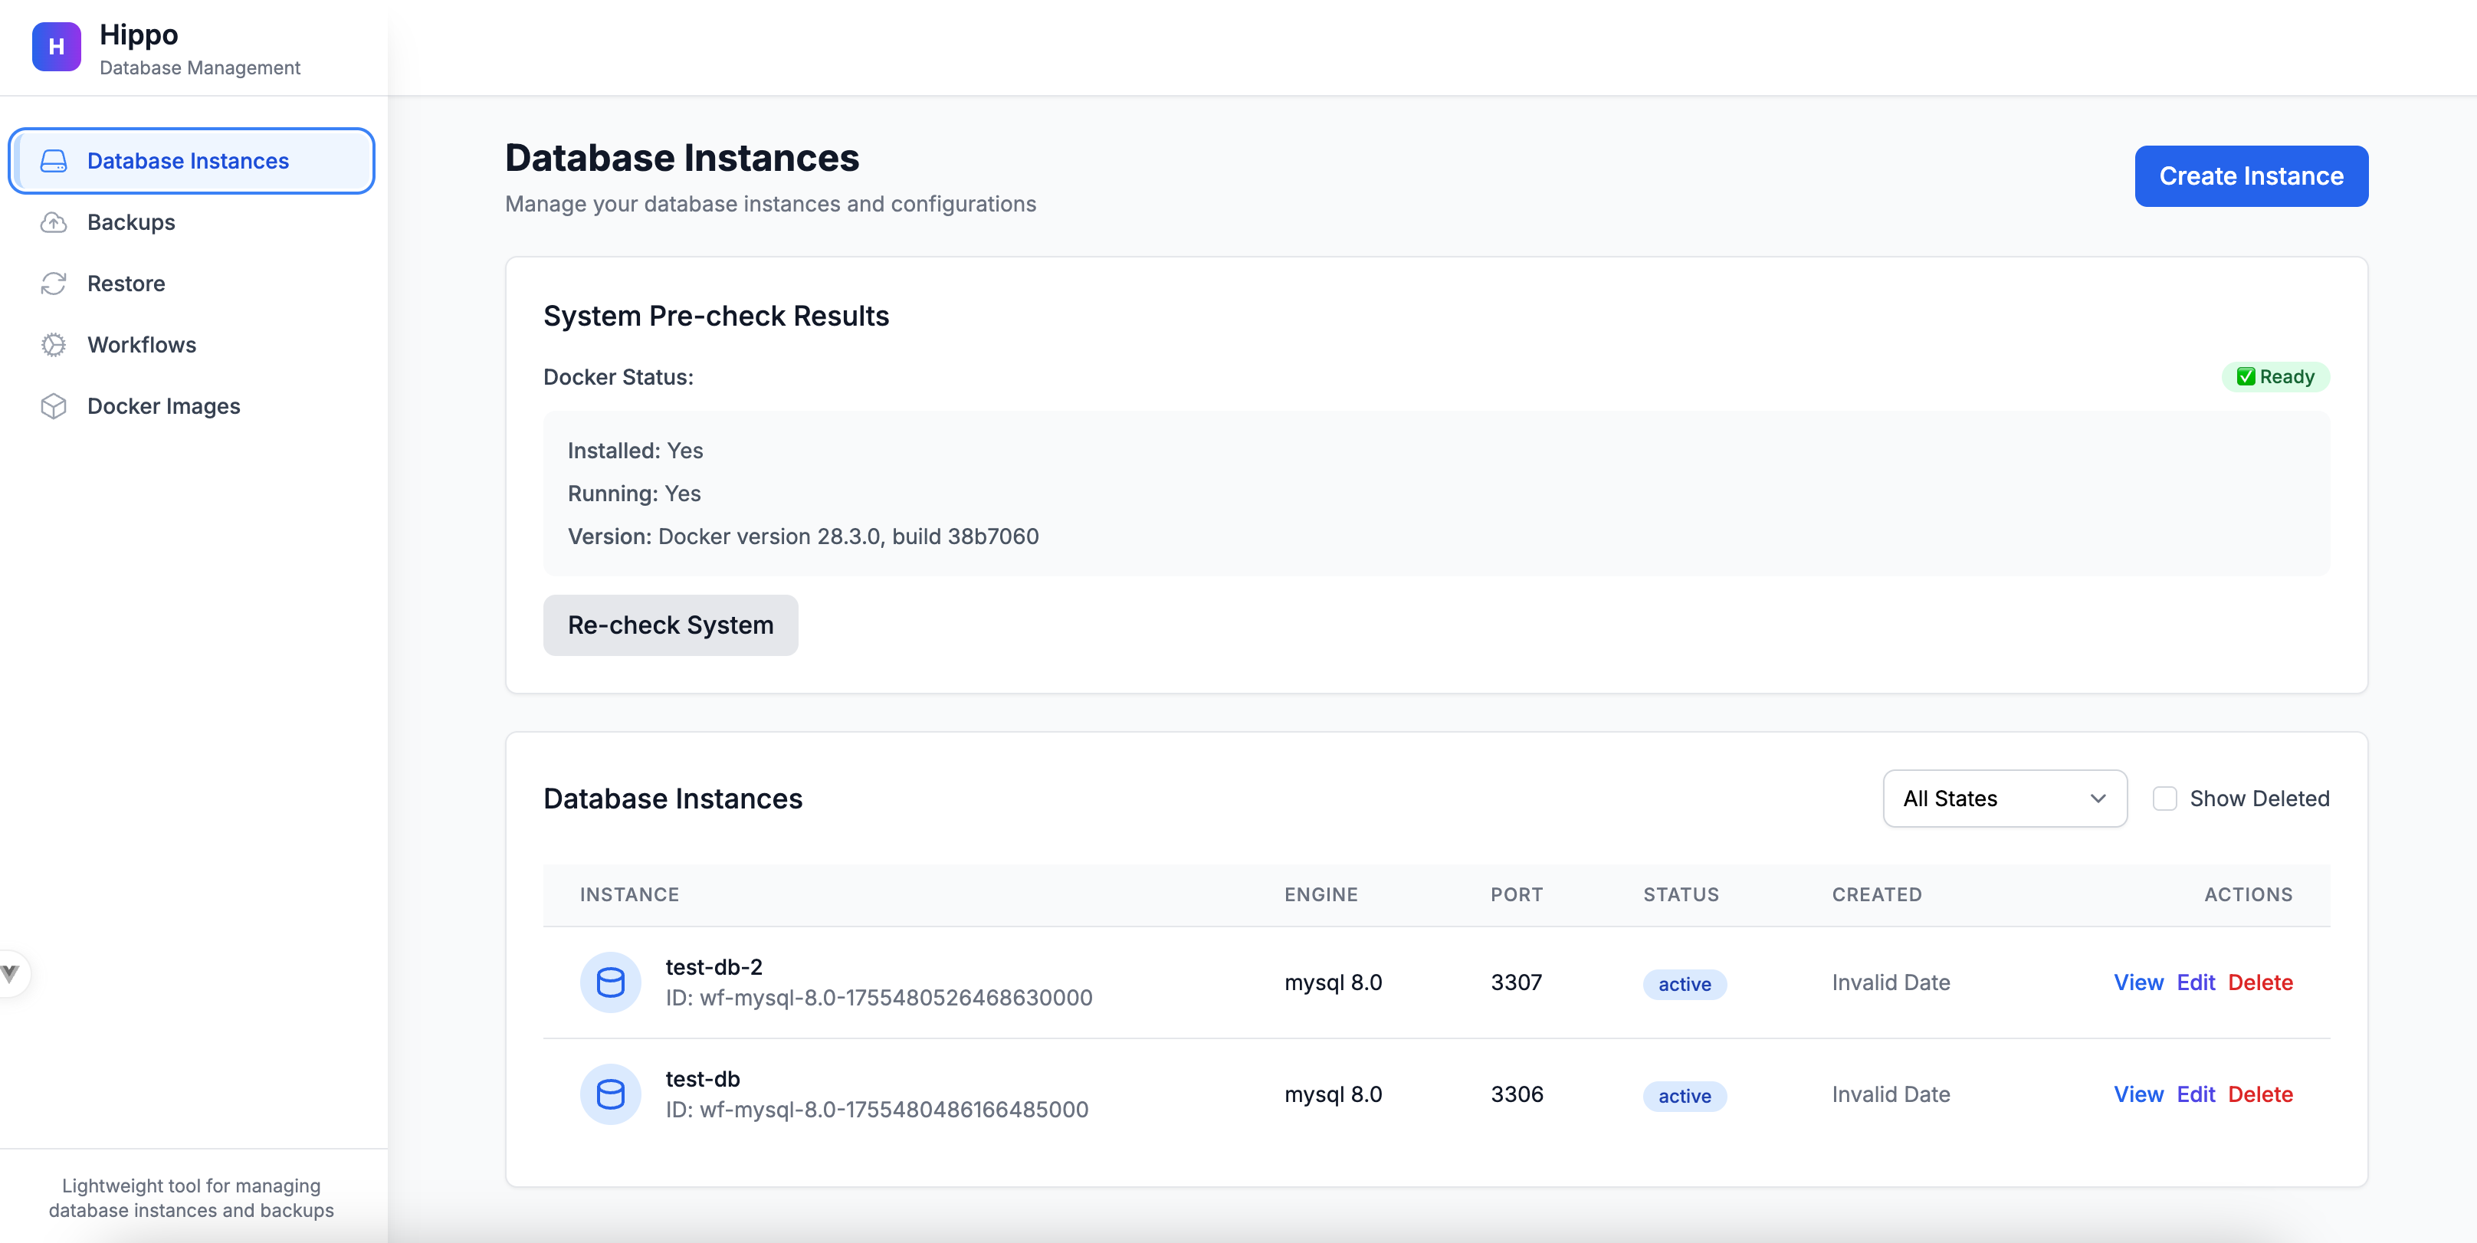The image size is (2477, 1243).
Task: Open the Backups page from the sidebar
Action: [131, 222]
